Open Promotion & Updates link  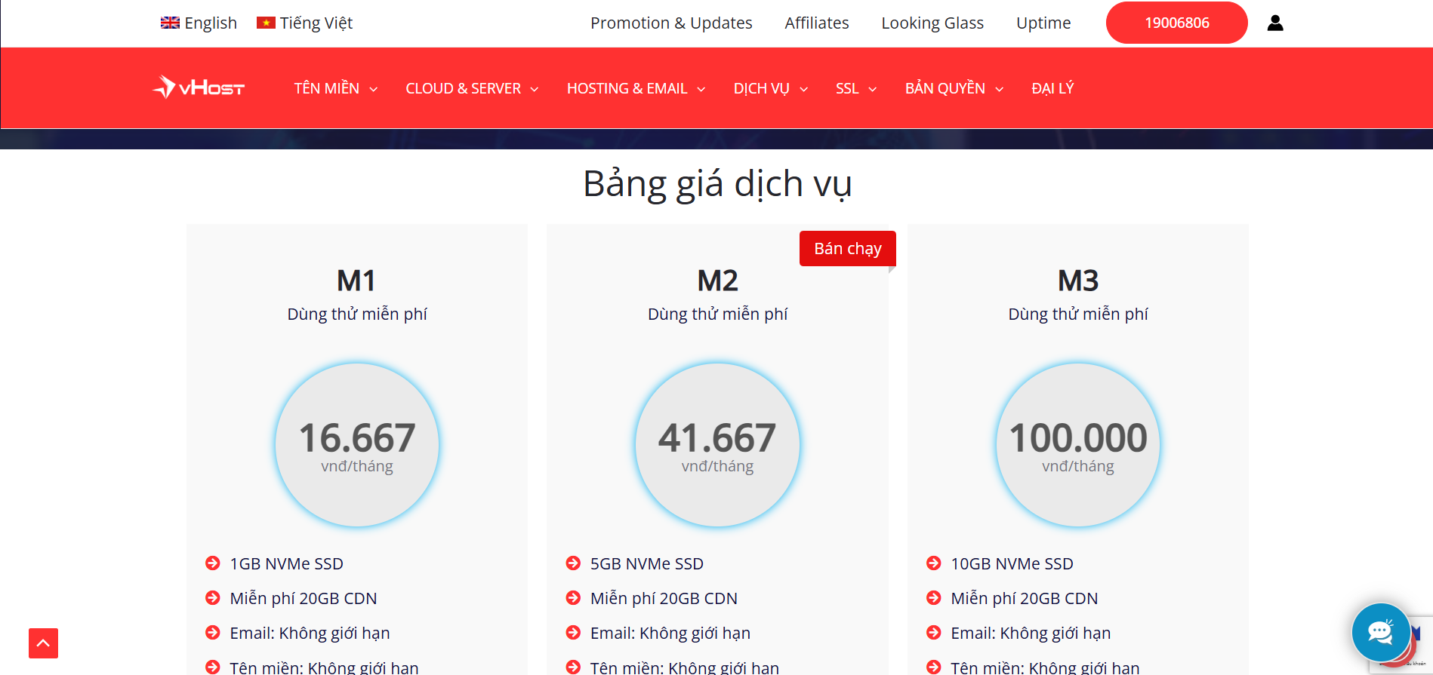pos(671,23)
